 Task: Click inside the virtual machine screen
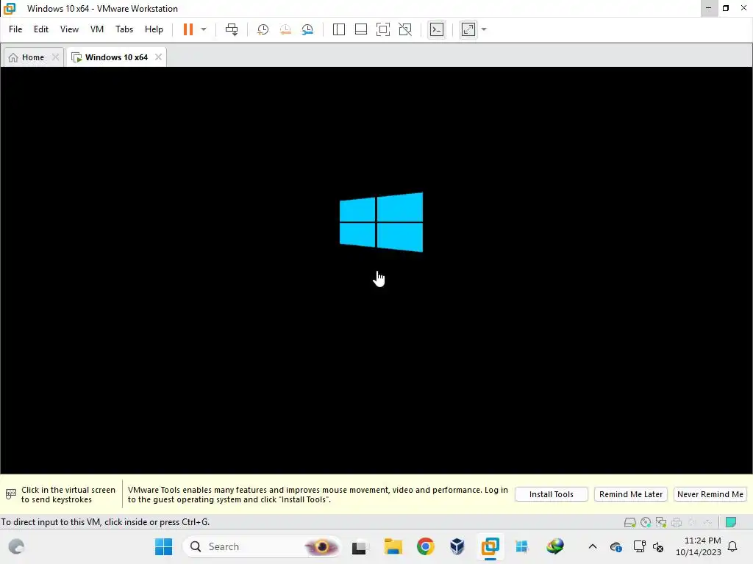[376, 270]
